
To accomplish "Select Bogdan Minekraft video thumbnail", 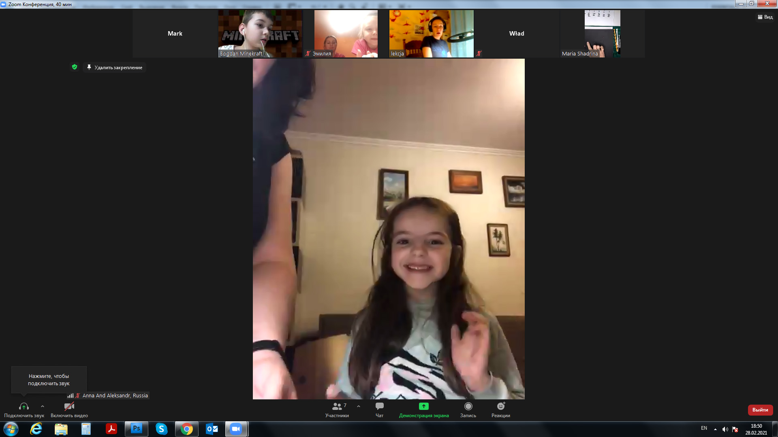I will click(260, 34).
